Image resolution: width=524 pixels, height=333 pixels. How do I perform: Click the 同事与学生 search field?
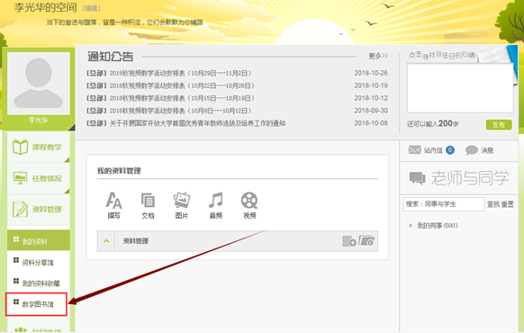444,204
